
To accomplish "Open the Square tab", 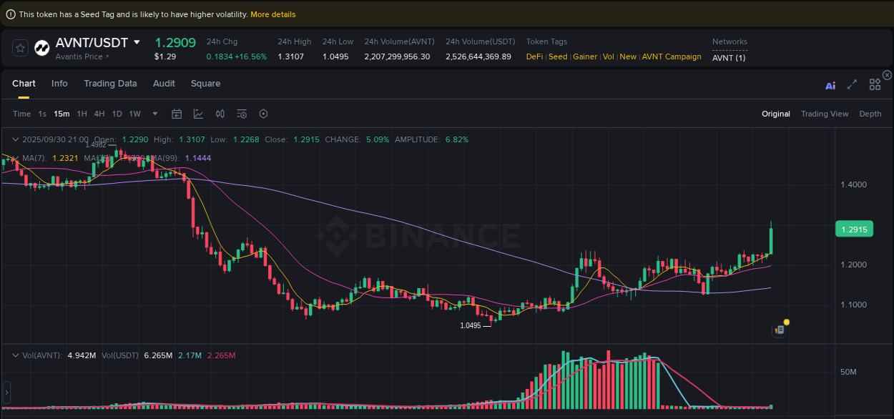I will (205, 84).
